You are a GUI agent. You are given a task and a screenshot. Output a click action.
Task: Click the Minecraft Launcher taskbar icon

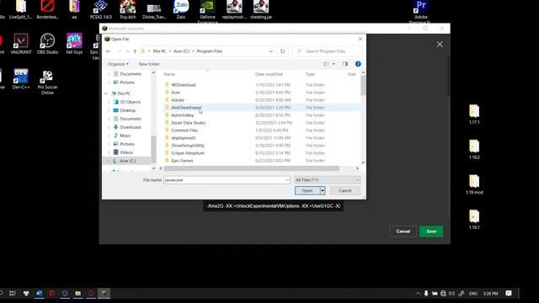pyautogui.click(x=104, y=293)
